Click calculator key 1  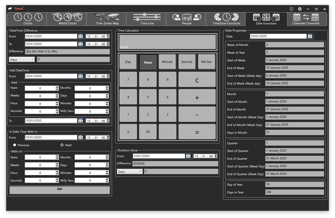click(128, 114)
